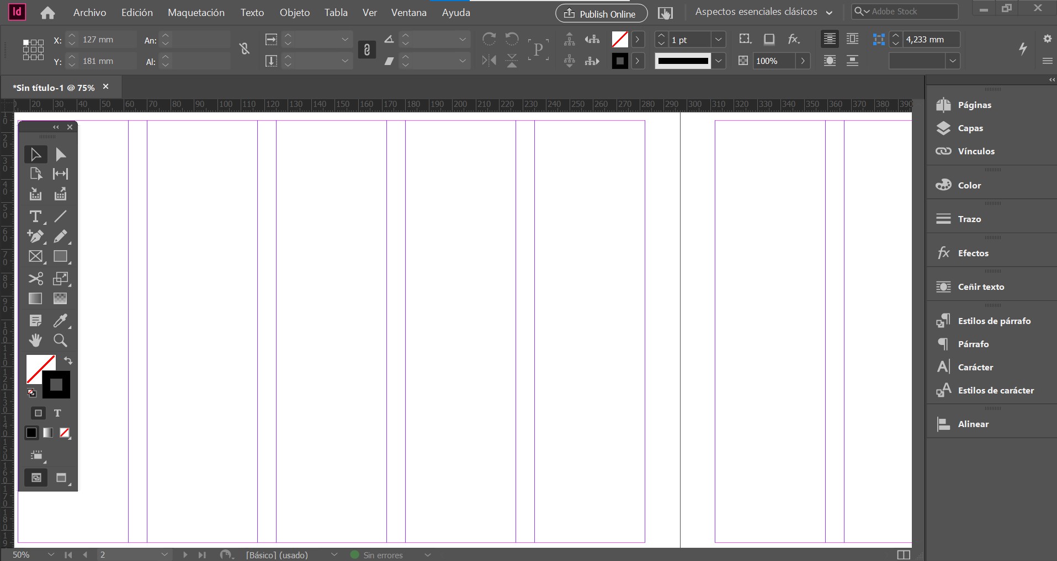Open the Capas panel
Screen dimensions: 1057x561
click(x=970, y=128)
